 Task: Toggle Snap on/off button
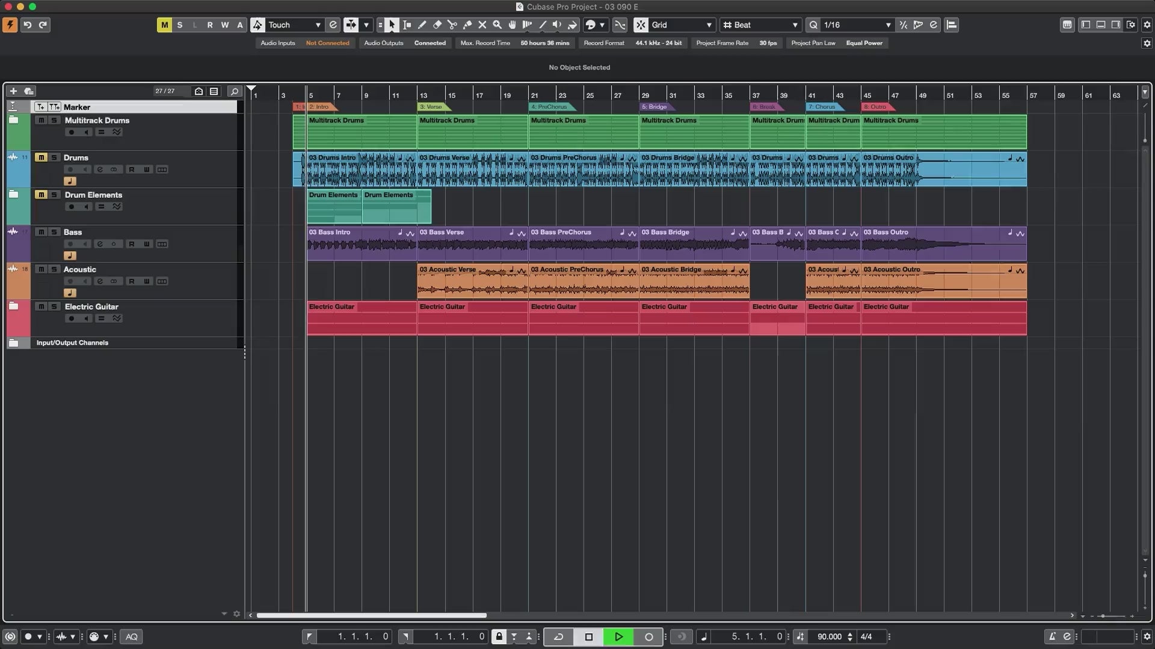coord(641,25)
